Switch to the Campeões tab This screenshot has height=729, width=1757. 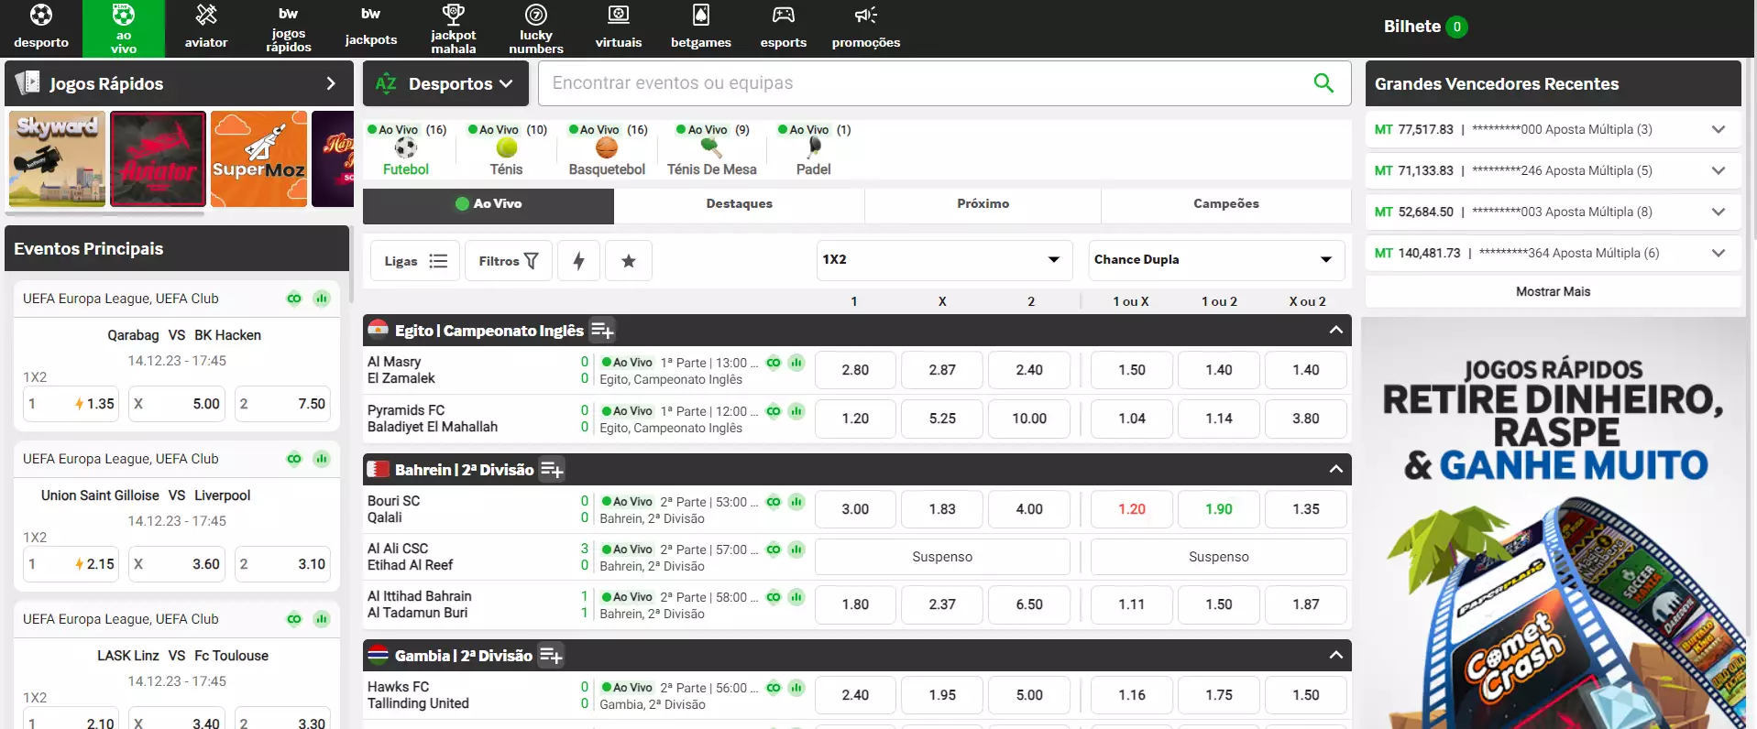coord(1225,204)
